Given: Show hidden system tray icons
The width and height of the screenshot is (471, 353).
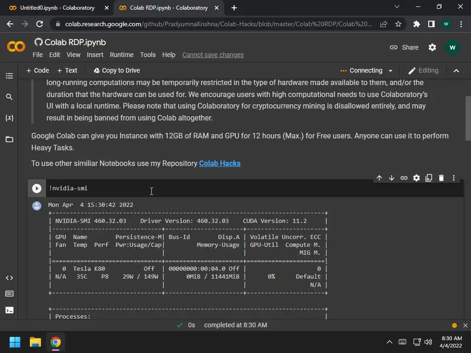Looking at the screenshot, I should tap(389, 342).
